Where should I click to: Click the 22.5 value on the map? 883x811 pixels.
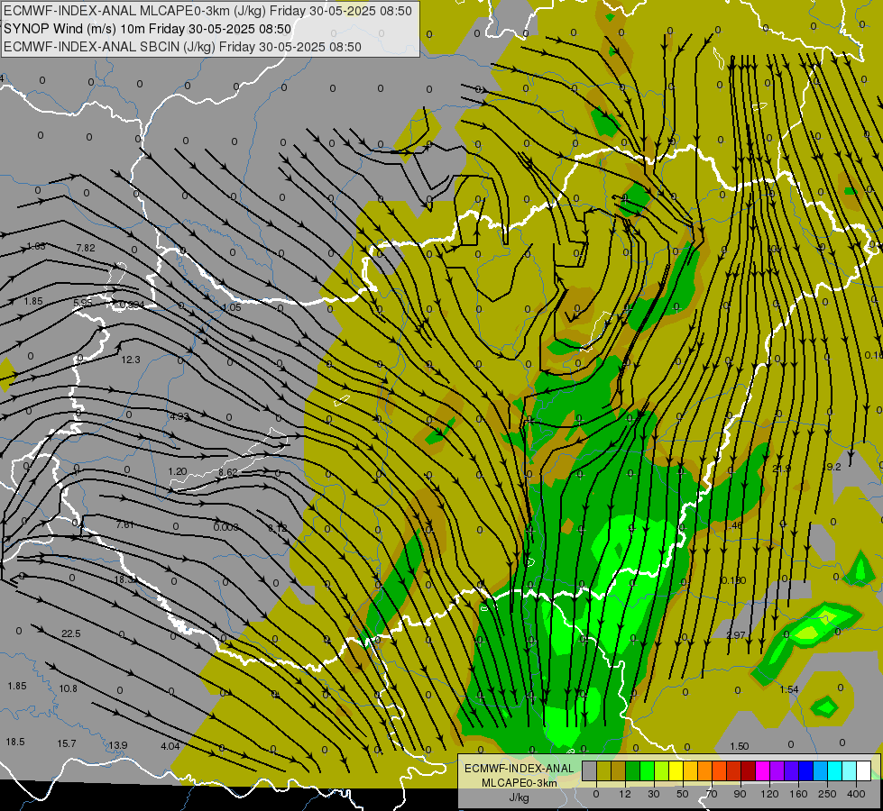(71, 633)
